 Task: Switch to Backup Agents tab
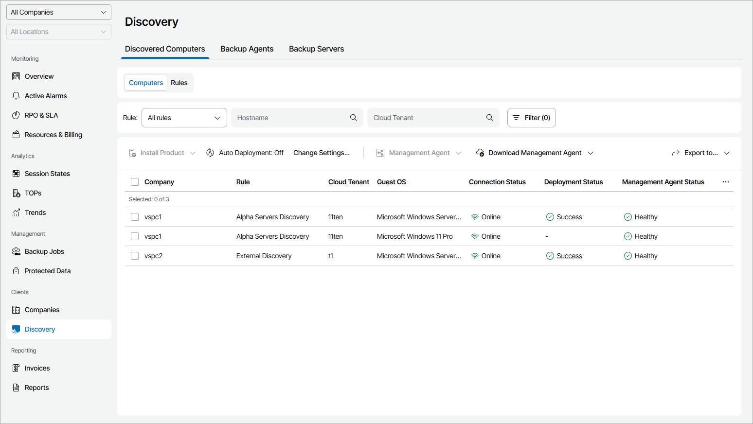[247, 49]
